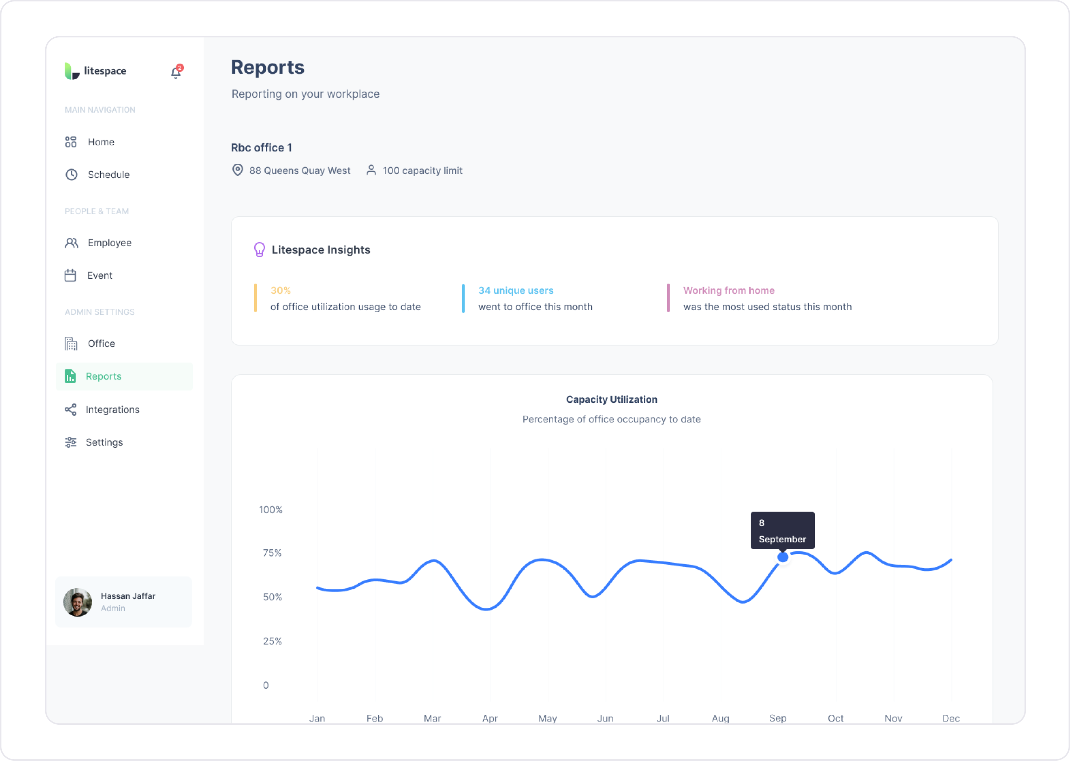1070x761 pixels.
Task: Click the Litespace Insights lightbulb icon
Action: (x=259, y=250)
